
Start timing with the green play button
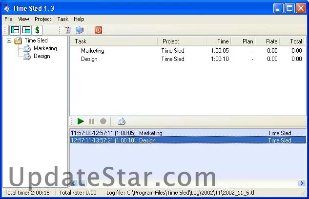tap(81, 121)
